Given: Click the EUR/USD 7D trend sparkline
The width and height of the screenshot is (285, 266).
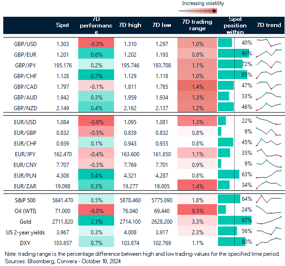Looking at the screenshot, I should (269, 121).
